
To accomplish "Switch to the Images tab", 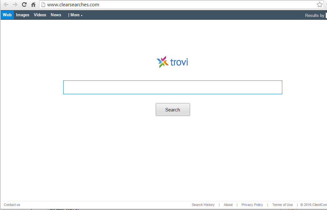I will tap(23, 15).
